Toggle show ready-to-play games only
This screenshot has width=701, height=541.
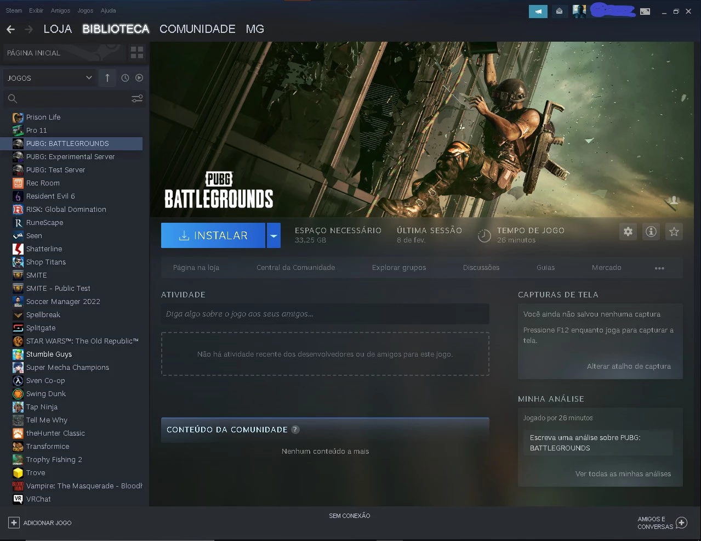click(x=139, y=78)
